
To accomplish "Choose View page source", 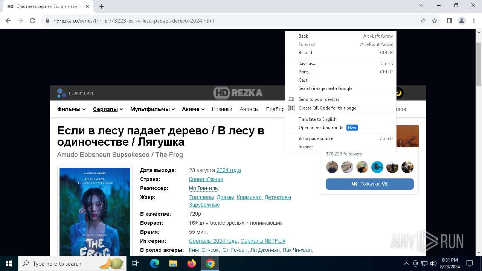I will [x=340, y=139].
